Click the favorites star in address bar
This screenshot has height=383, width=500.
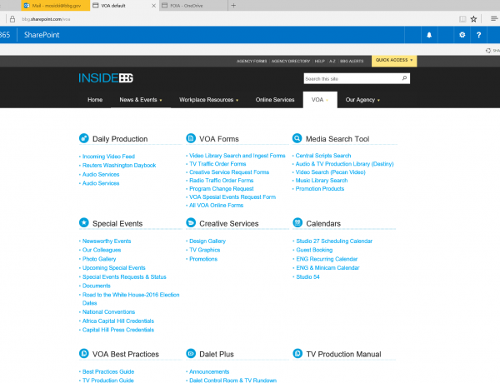[473, 19]
